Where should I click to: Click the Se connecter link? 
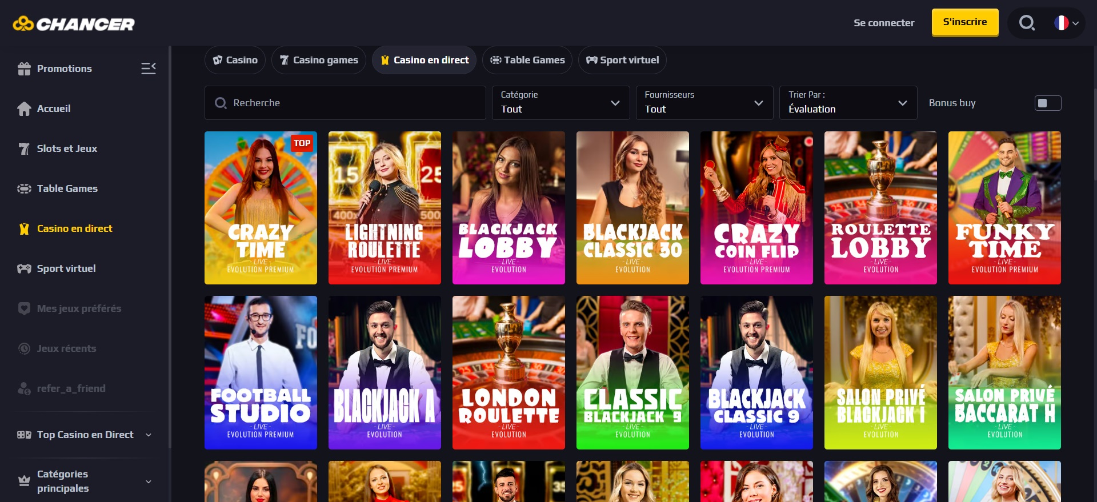pyautogui.click(x=884, y=23)
